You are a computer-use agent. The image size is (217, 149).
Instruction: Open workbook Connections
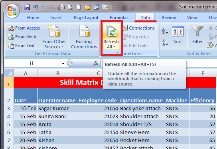pos(139,28)
